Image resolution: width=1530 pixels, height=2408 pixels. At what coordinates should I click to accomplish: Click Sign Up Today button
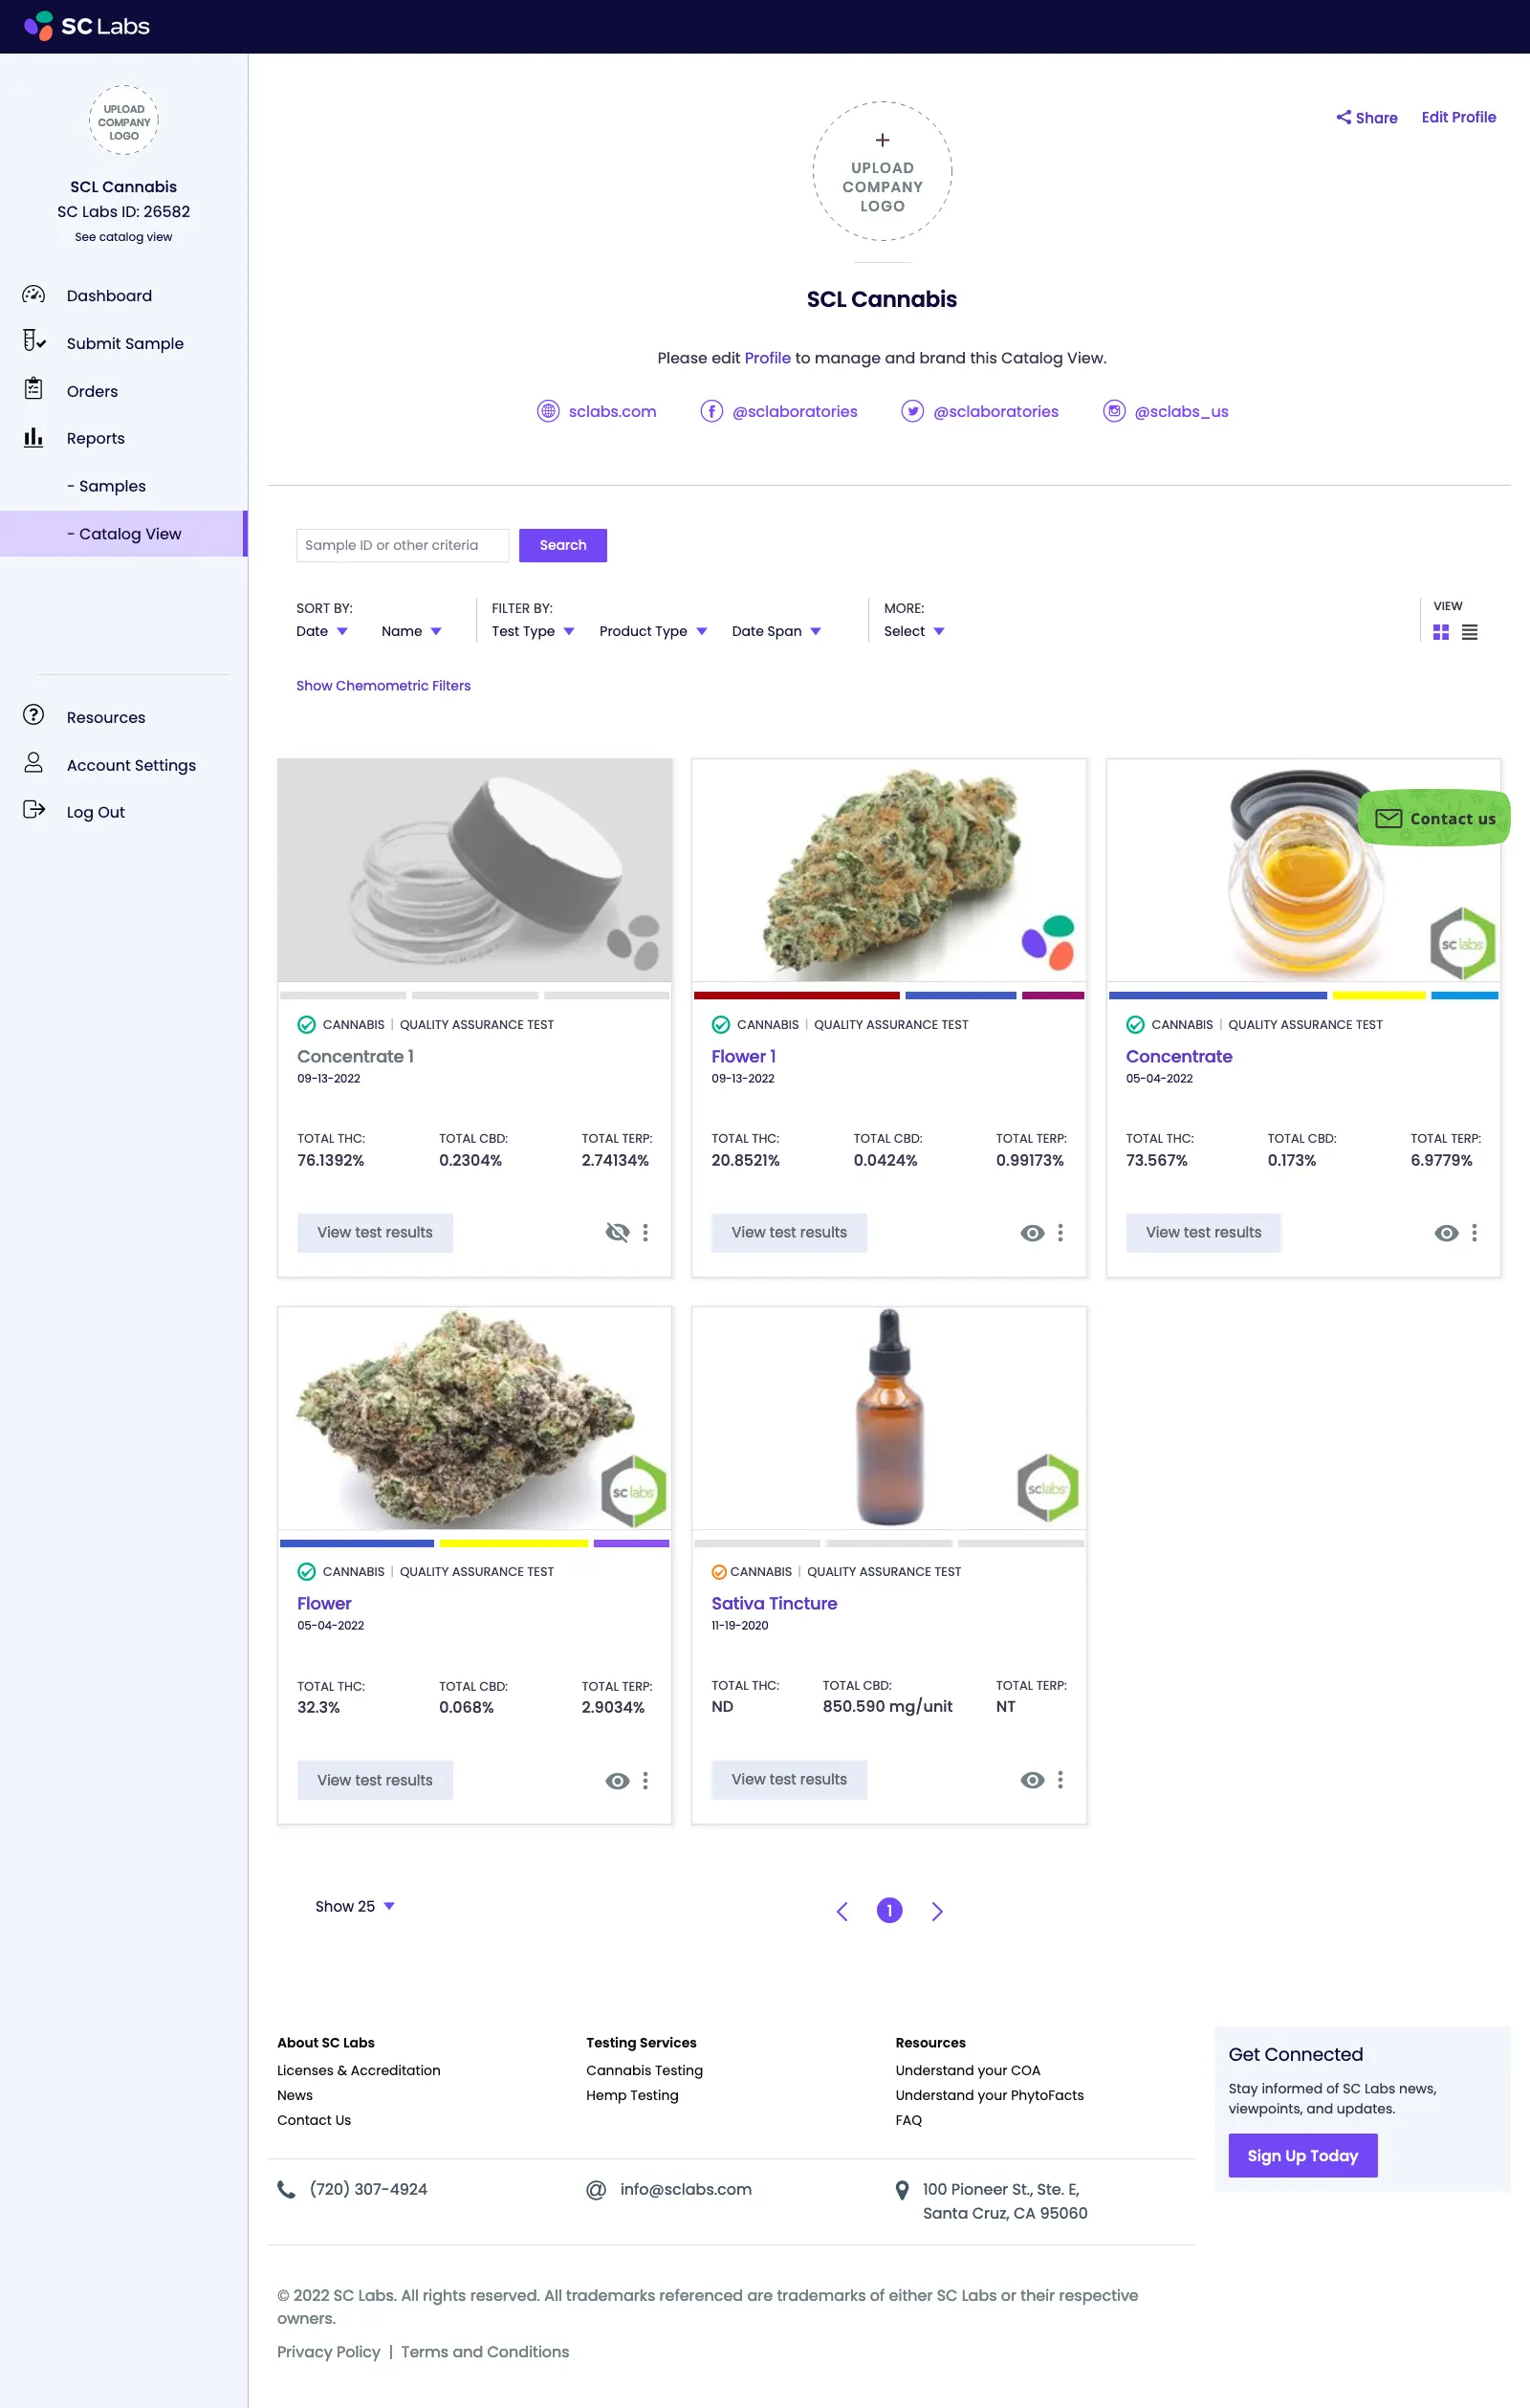click(x=1302, y=2155)
